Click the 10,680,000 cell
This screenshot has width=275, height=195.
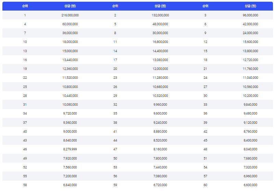tap(160, 87)
